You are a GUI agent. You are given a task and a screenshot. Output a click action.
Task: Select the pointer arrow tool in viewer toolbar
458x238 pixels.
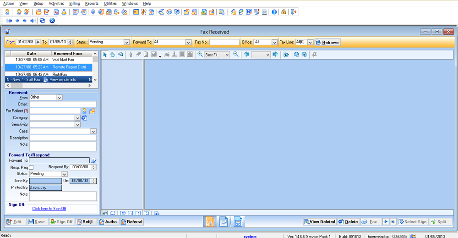click(x=105, y=55)
